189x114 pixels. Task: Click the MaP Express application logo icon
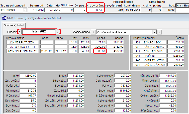coord(4,18)
